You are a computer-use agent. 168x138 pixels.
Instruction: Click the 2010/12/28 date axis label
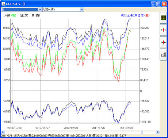point(71,128)
